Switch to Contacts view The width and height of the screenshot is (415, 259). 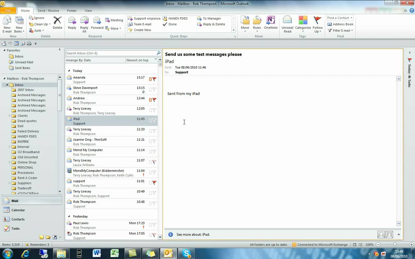tap(32, 219)
